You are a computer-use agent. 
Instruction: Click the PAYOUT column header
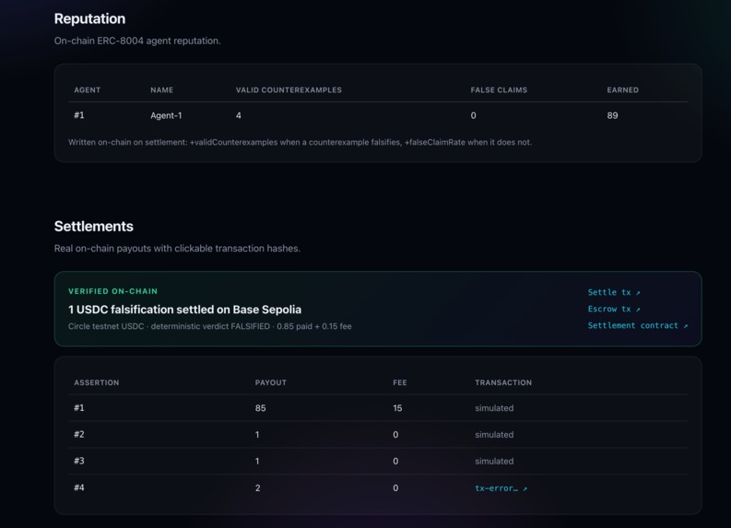pyautogui.click(x=270, y=382)
